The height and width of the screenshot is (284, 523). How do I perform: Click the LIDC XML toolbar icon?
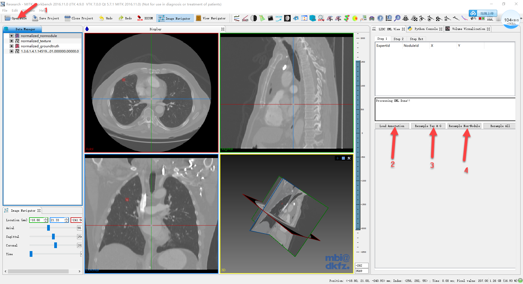[x=490, y=19]
